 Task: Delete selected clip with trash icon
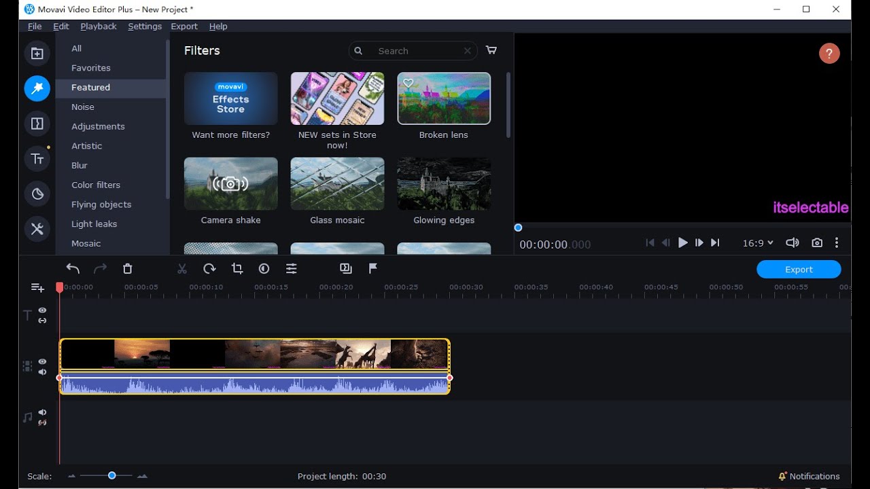127,269
